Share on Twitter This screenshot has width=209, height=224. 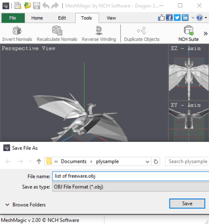177,18
